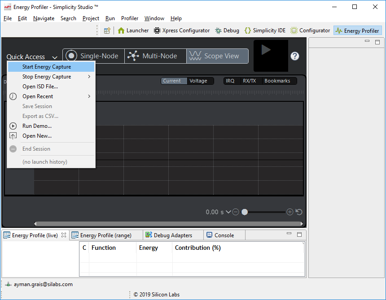Click the scrollbar left arrow
This screenshot has height=300, width=386.
tap(35, 223)
